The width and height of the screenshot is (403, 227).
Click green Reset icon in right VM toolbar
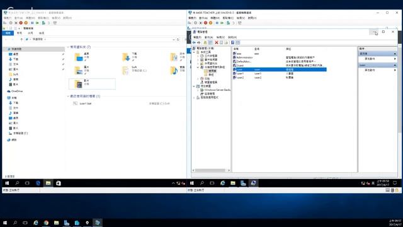[222, 23]
